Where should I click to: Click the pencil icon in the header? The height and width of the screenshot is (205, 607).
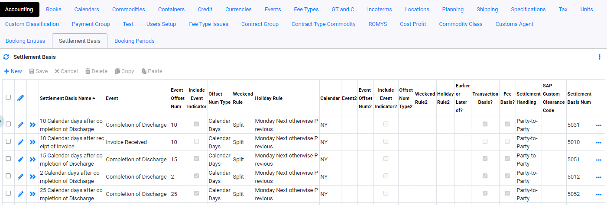[20, 98]
